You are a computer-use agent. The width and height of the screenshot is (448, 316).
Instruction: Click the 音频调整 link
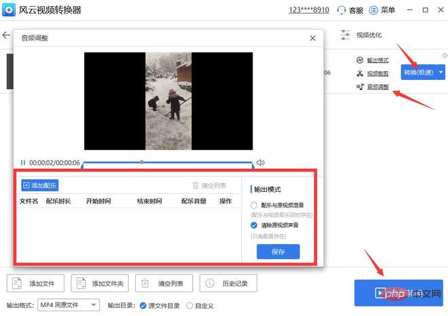[377, 87]
